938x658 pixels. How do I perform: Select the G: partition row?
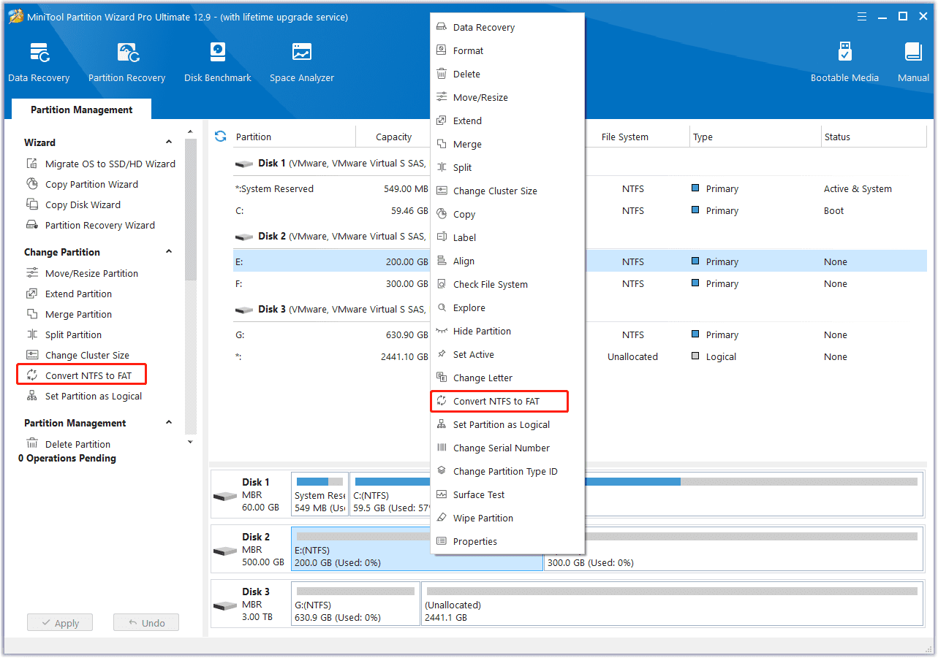(x=580, y=334)
